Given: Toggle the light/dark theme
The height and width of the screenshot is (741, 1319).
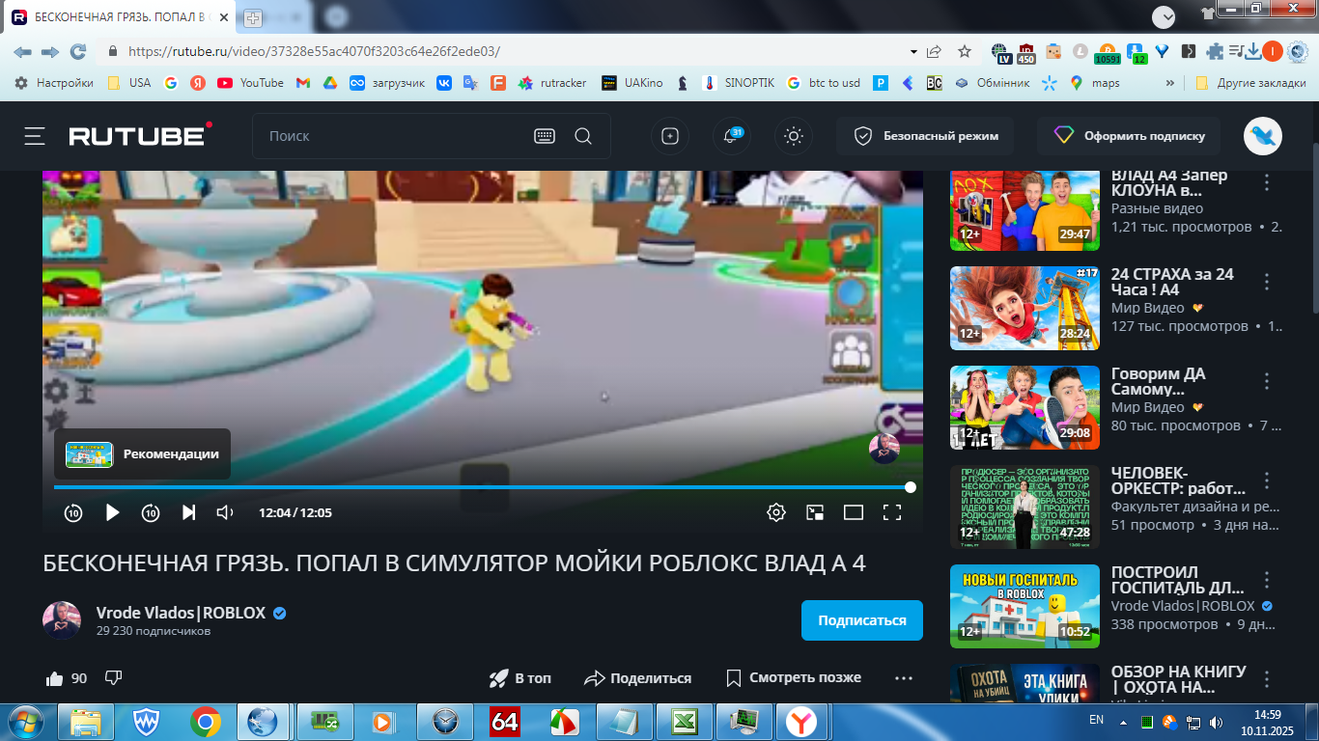Looking at the screenshot, I should 794,136.
